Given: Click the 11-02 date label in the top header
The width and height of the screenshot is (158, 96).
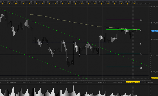Looking at the screenshot, I should [x=134, y=2].
